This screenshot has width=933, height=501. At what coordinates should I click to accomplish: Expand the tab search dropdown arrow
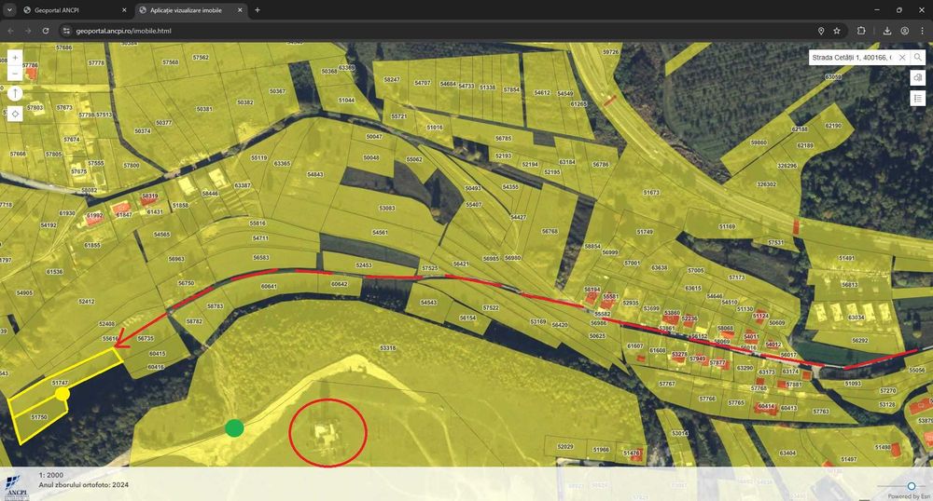click(x=9, y=10)
